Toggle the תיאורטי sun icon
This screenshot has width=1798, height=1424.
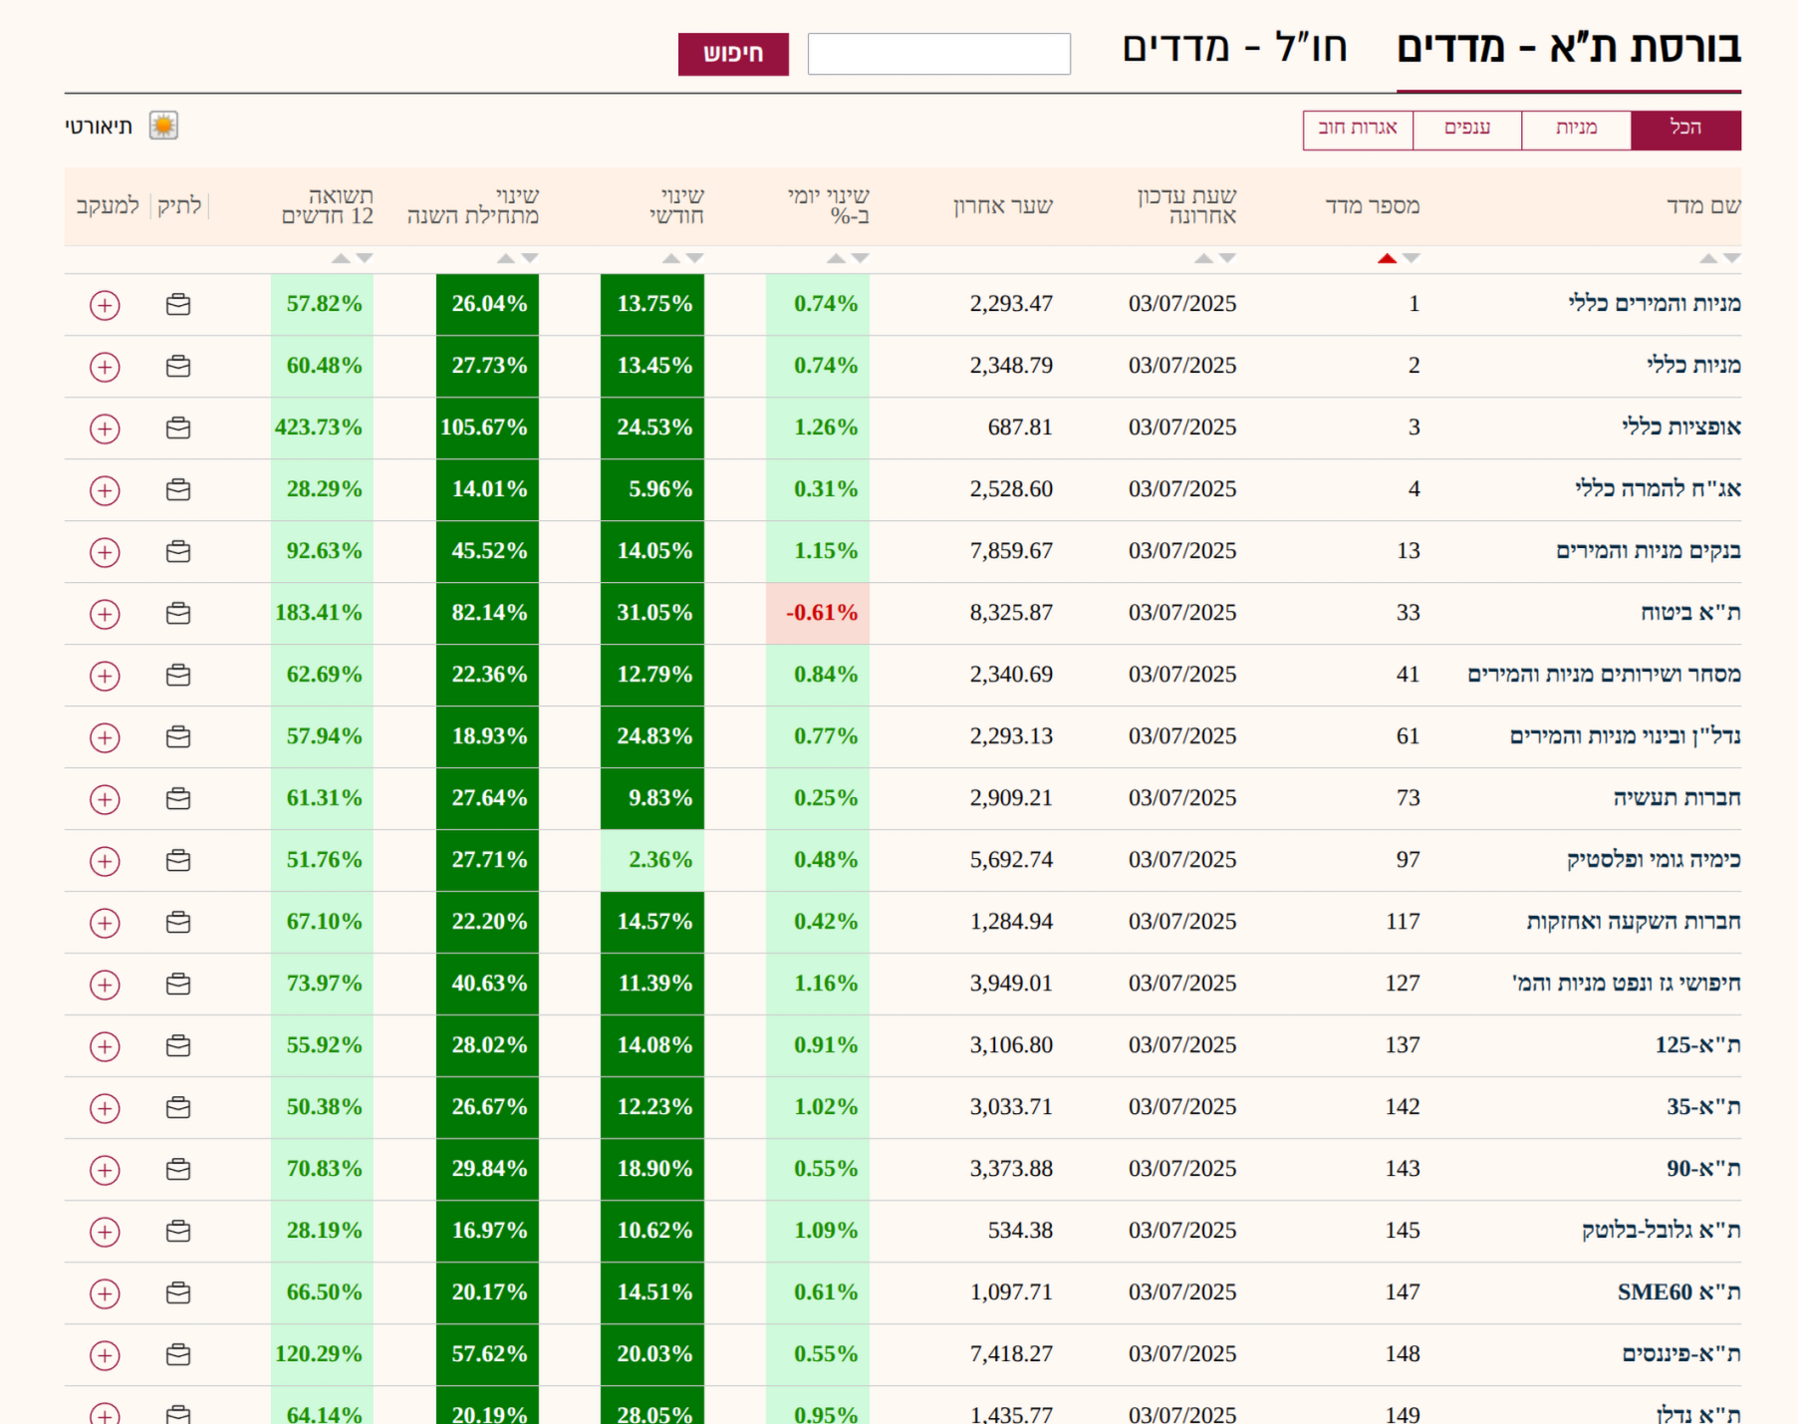coord(163,126)
